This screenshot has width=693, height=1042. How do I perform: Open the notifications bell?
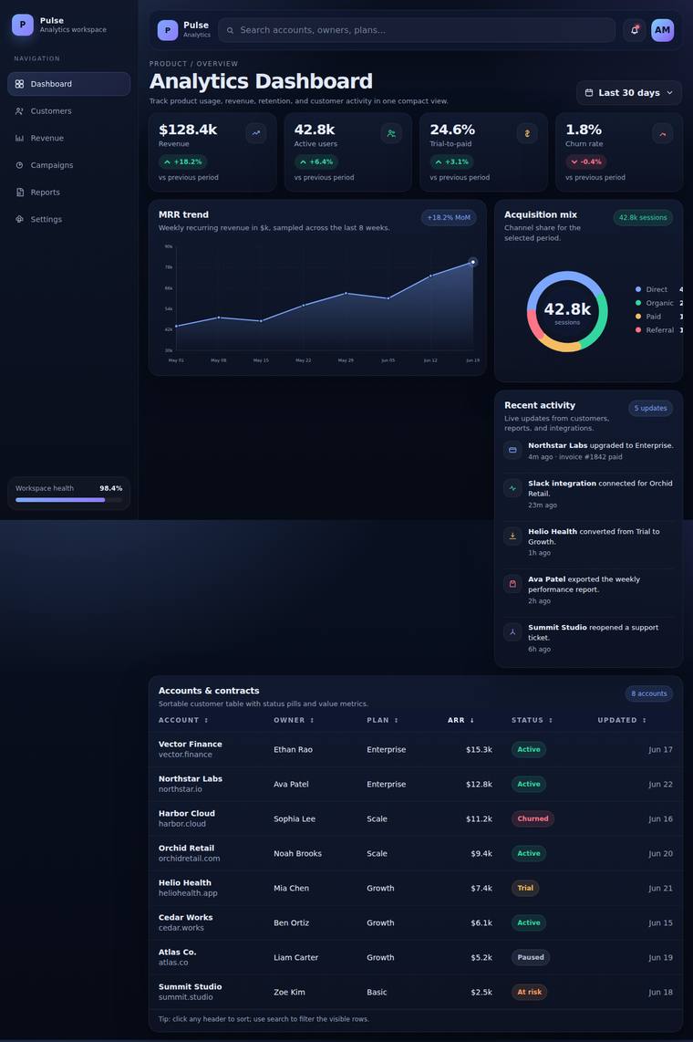(x=634, y=30)
